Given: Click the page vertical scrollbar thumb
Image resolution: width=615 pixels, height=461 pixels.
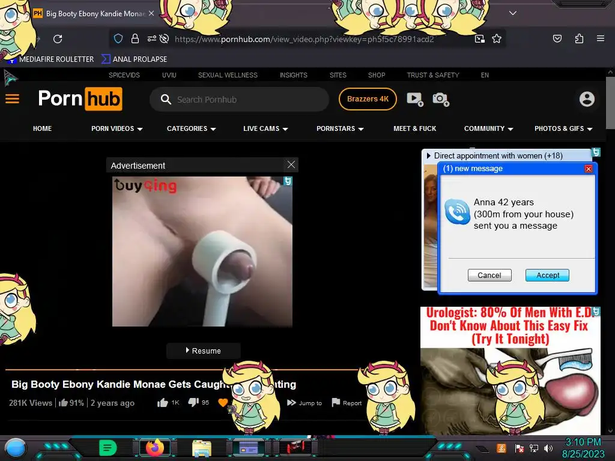Looking at the screenshot, I should pyautogui.click(x=610, y=103).
